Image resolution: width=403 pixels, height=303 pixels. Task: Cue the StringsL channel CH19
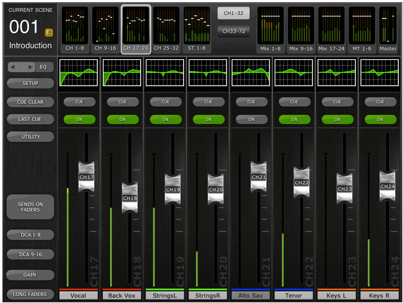(166, 102)
